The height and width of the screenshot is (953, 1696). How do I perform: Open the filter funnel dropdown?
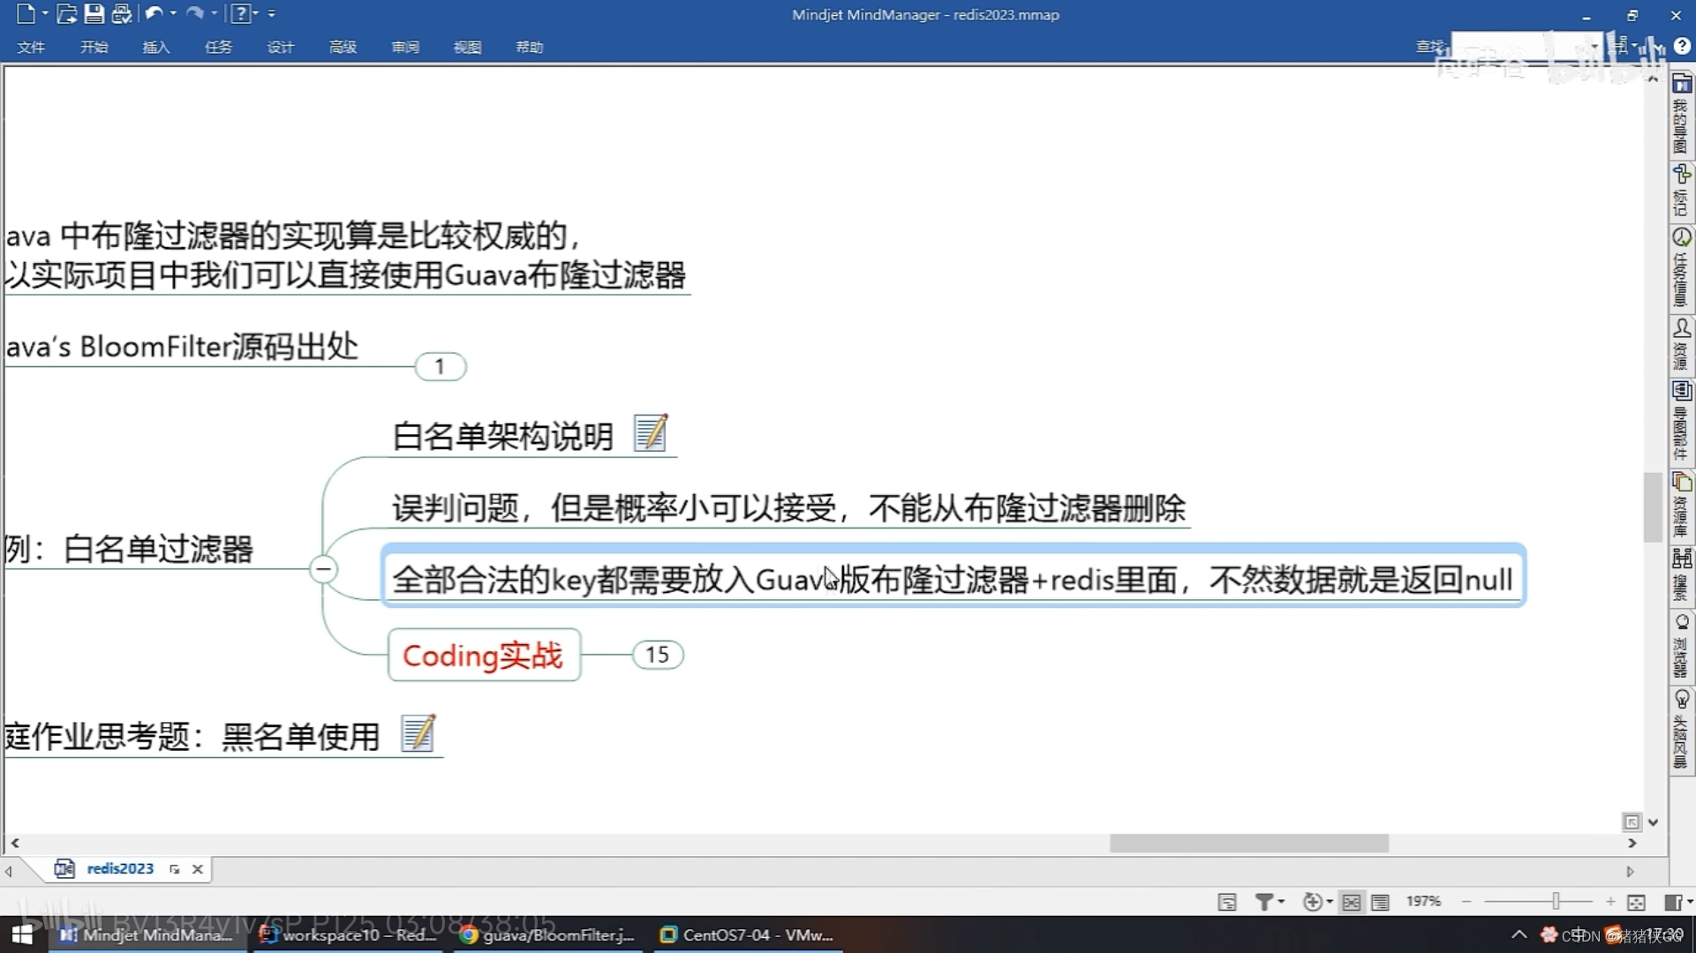coord(1270,902)
